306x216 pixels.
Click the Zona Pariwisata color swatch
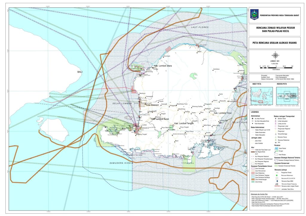click(253, 169)
